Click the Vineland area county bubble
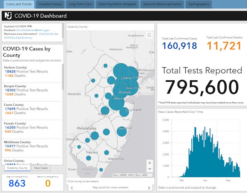247x193 pixels. (88, 158)
